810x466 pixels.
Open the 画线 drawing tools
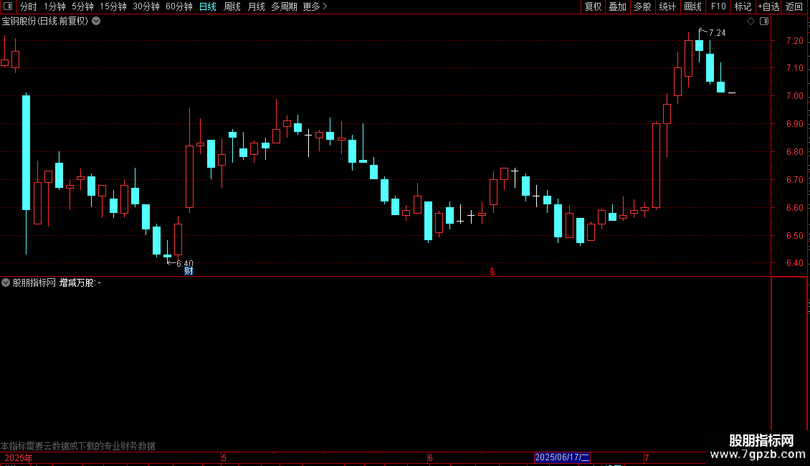coord(692,6)
